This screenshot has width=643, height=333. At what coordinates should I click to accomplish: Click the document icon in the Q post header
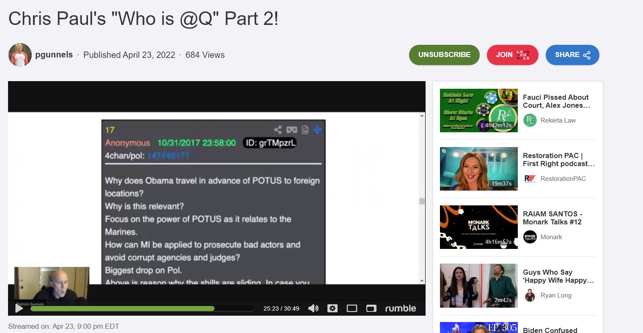(x=305, y=130)
